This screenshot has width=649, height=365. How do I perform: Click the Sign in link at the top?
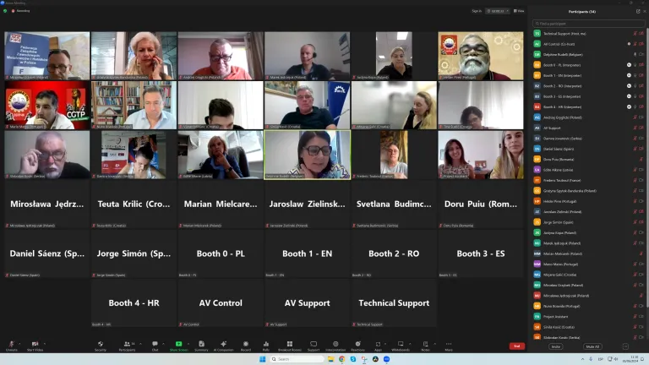coord(477,11)
